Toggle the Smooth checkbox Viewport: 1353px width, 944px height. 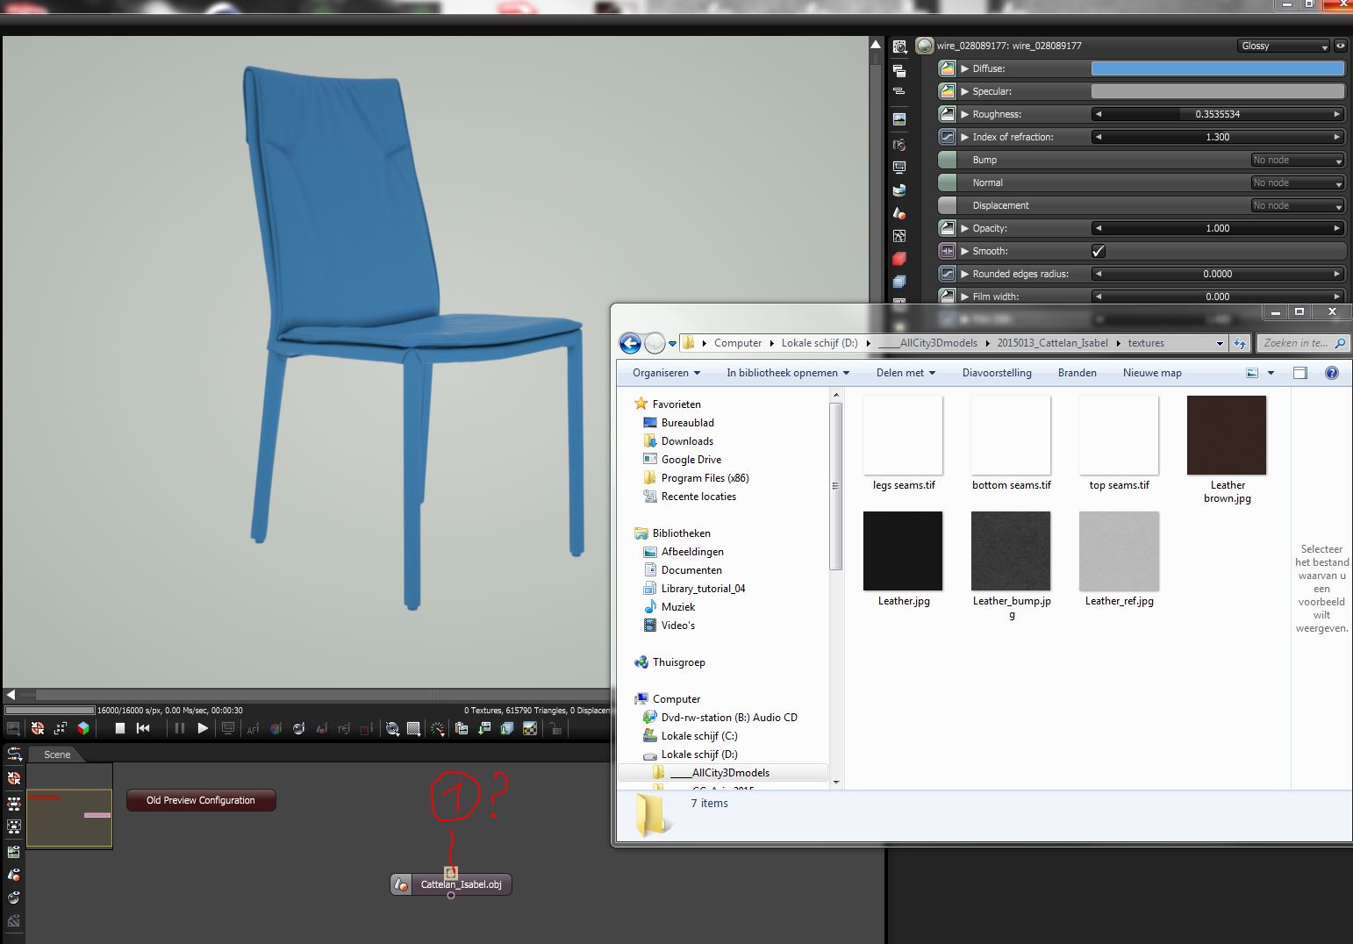[1098, 251]
